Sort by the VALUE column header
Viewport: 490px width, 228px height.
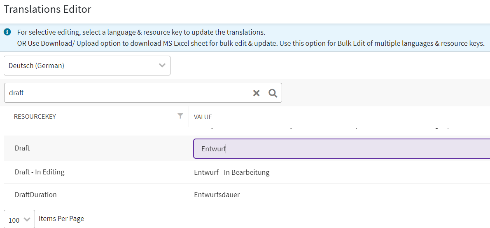click(203, 117)
